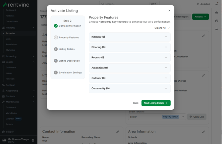Open Projects in sidebar
Viewport: 222px width, 144px height.
click(10, 124)
